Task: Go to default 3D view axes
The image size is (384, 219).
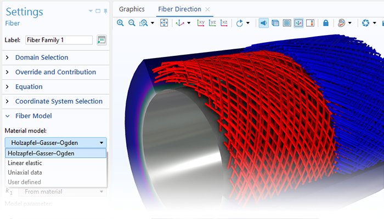Action: coord(180,23)
